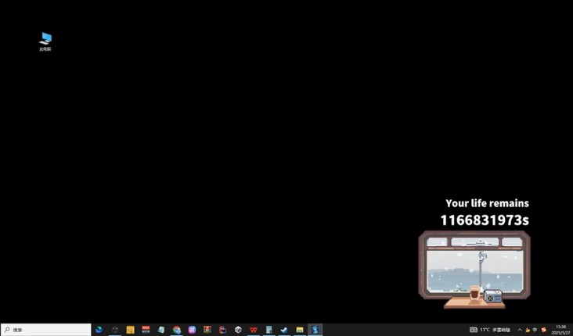Screen dimensions: 573x336
Task: Open File Explorer folder icon in taskbar
Action: [x=300, y=330]
